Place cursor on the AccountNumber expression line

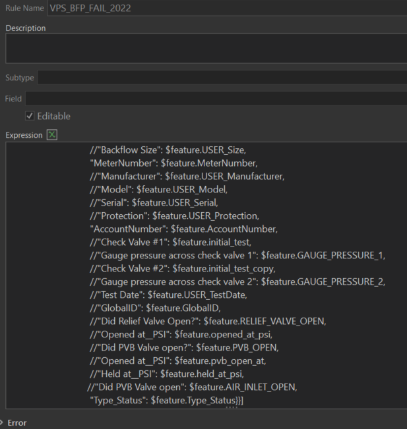tap(183, 229)
